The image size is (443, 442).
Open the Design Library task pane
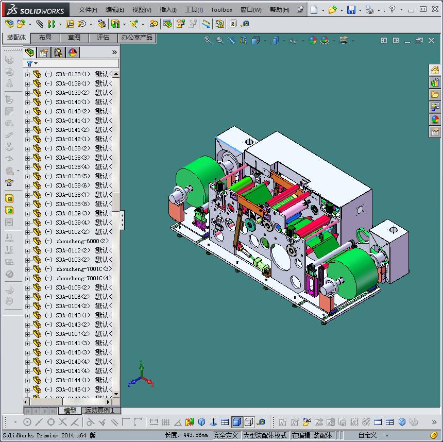click(435, 82)
